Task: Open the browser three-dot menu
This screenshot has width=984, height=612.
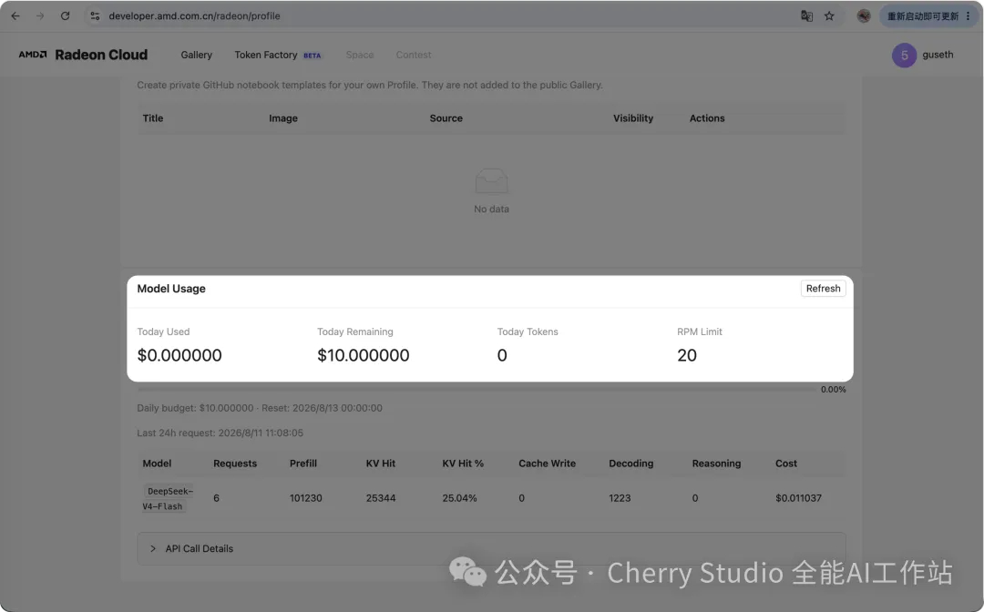Action: [x=969, y=16]
